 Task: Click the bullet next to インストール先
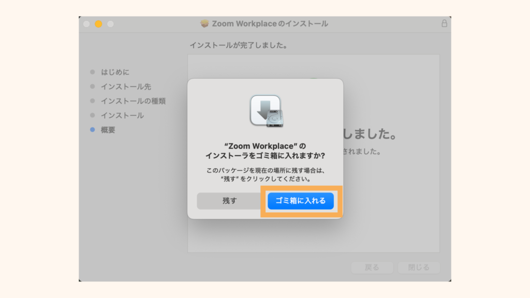[x=93, y=86]
